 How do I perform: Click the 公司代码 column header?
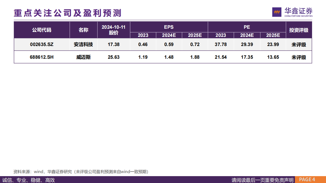click(x=42, y=30)
